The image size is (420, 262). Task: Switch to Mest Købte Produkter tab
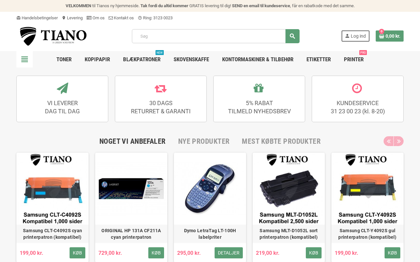coord(281,141)
